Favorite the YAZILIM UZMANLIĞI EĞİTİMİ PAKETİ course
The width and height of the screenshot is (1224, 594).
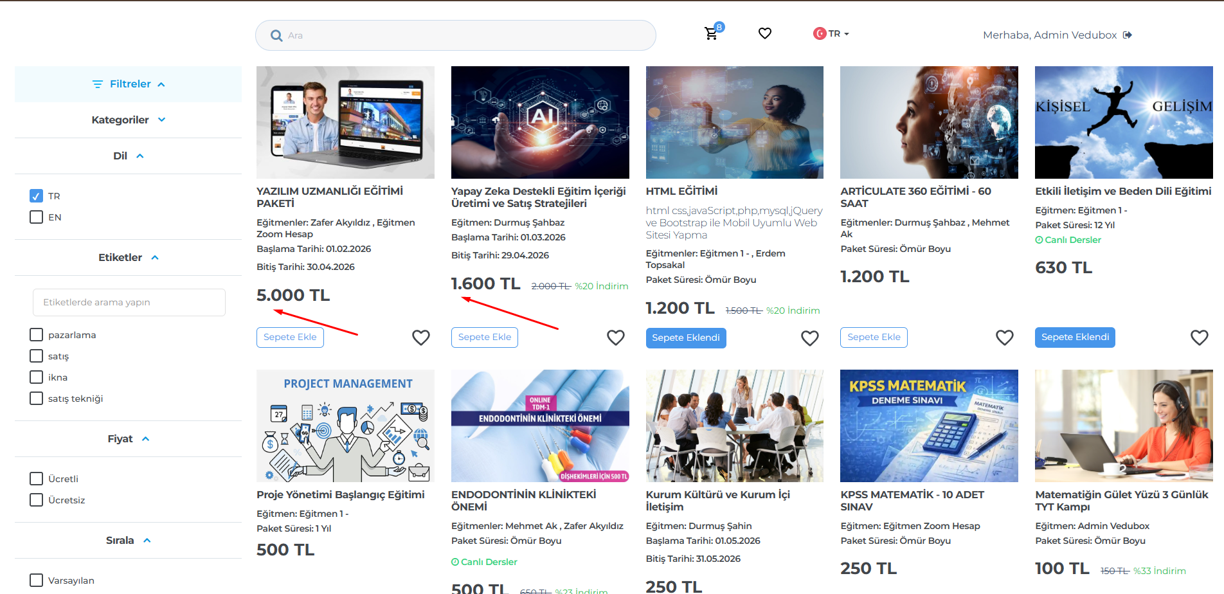click(421, 337)
